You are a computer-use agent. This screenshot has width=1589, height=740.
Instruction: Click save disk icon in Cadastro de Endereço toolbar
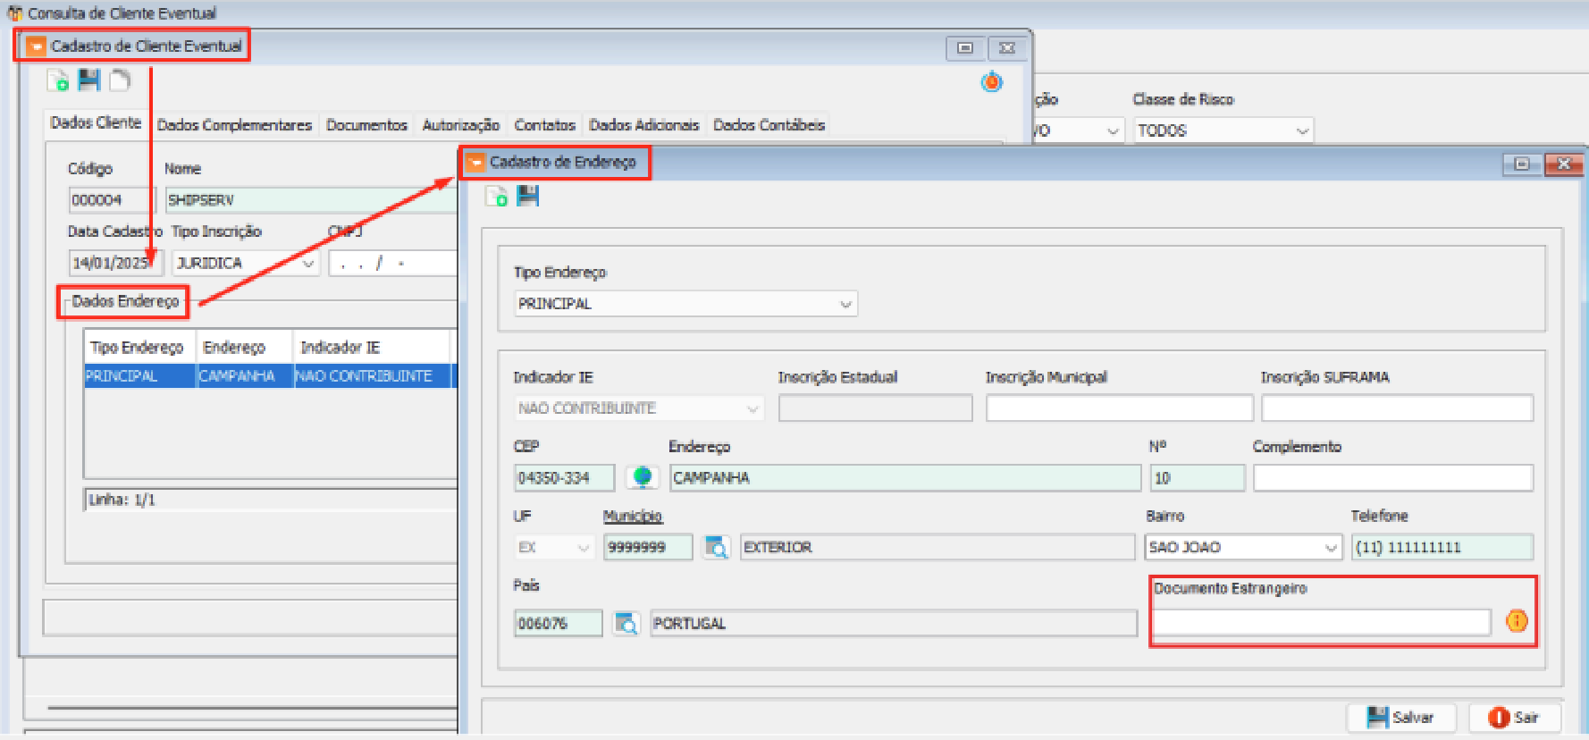pyautogui.click(x=528, y=196)
